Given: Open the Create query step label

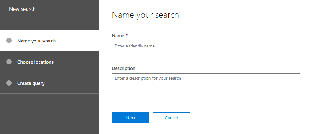Looking at the screenshot, I should 31,83.
